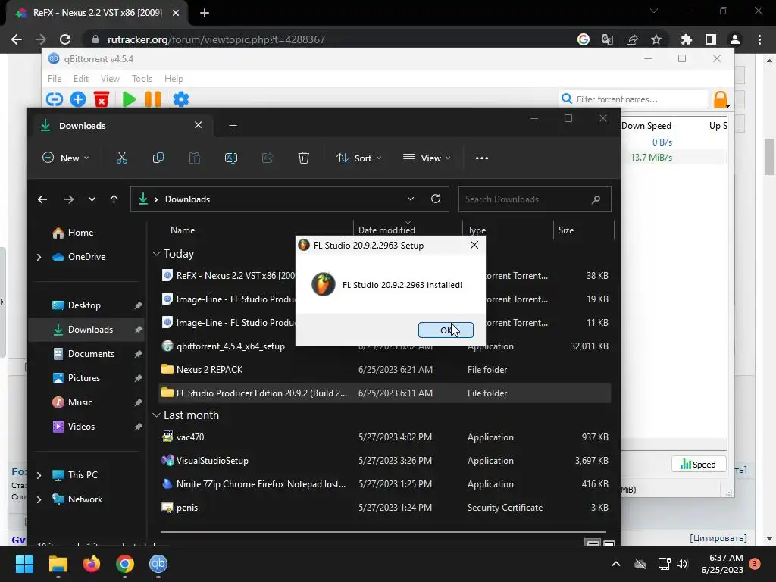Open recent locations chevron in Explorer
The image size is (776, 582).
pyautogui.click(x=92, y=199)
